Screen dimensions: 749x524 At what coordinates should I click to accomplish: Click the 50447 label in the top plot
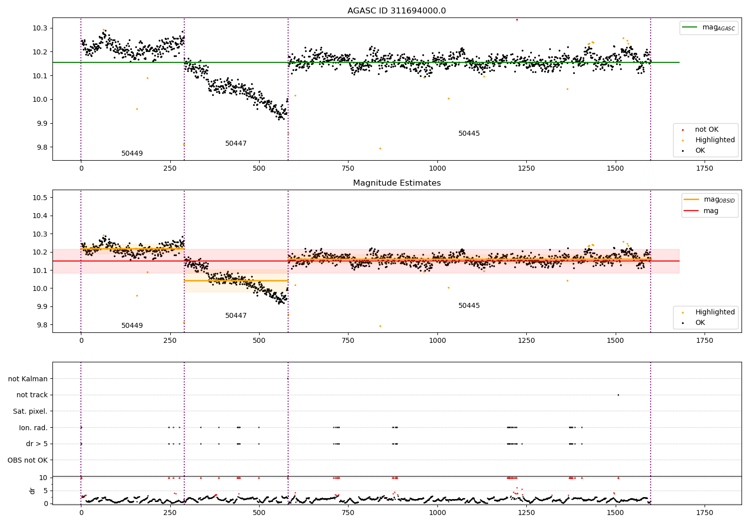coord(236,144)
